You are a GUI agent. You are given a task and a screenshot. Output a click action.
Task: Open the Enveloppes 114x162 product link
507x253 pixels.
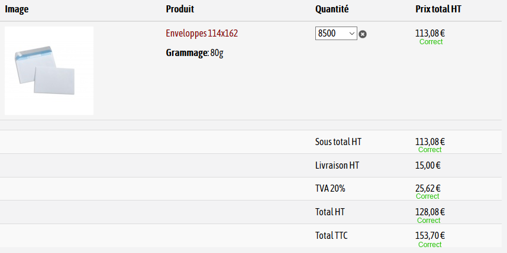click(202, 33)
